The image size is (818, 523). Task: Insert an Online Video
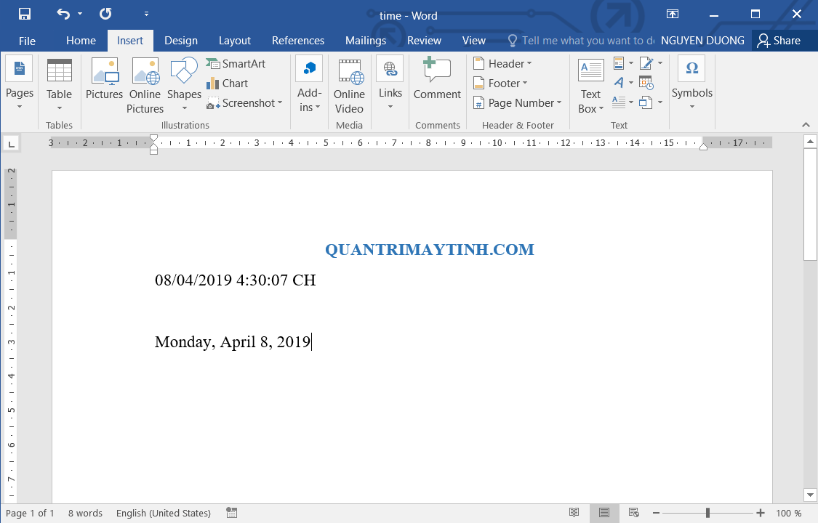[x=349, y=86]
